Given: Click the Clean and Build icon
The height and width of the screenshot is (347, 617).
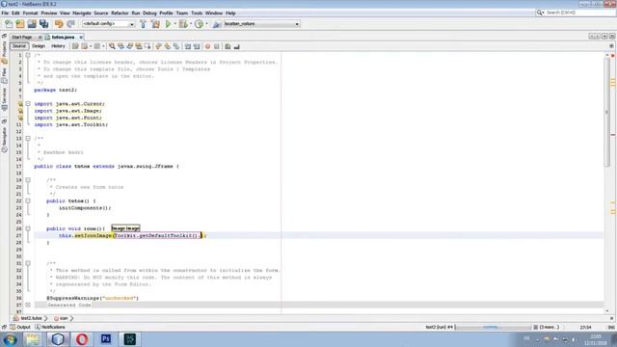Looking at the screenshot, I should pyautogui.click(x=155, y=24).
